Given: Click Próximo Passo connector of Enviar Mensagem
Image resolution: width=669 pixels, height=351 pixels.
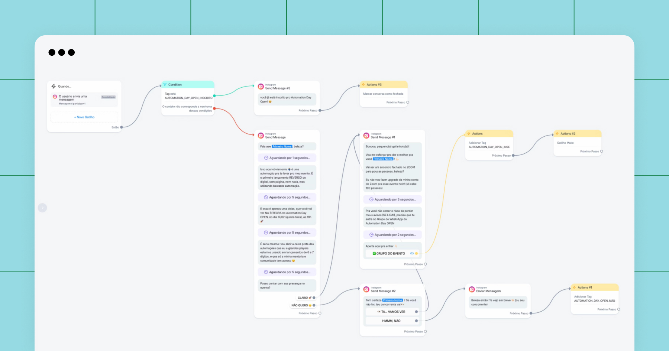Looking at the screenshot, I should 531,313.
